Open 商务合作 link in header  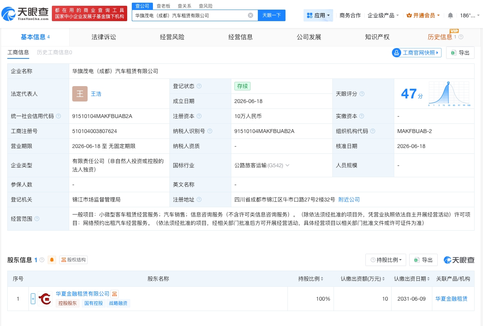(x=350, y=15)
